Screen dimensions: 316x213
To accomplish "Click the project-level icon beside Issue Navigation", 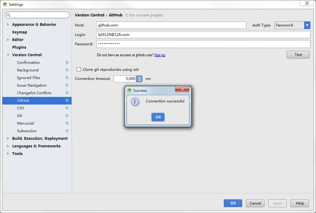I will 67,85.
